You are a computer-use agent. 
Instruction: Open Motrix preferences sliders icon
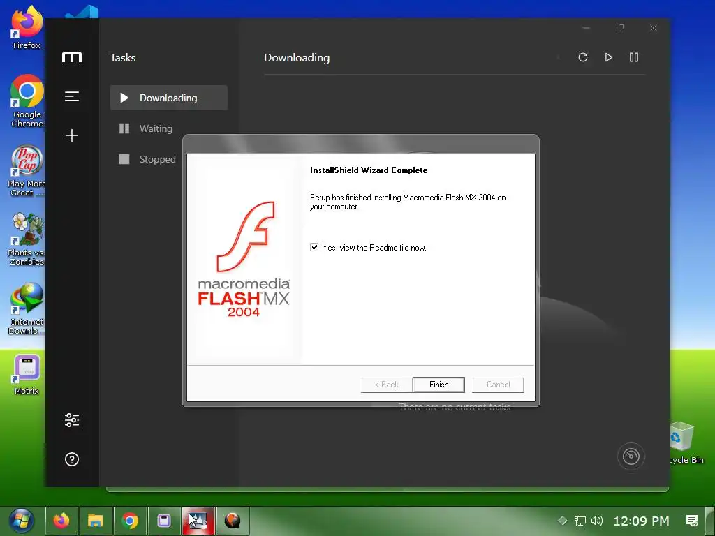(72, 419)
